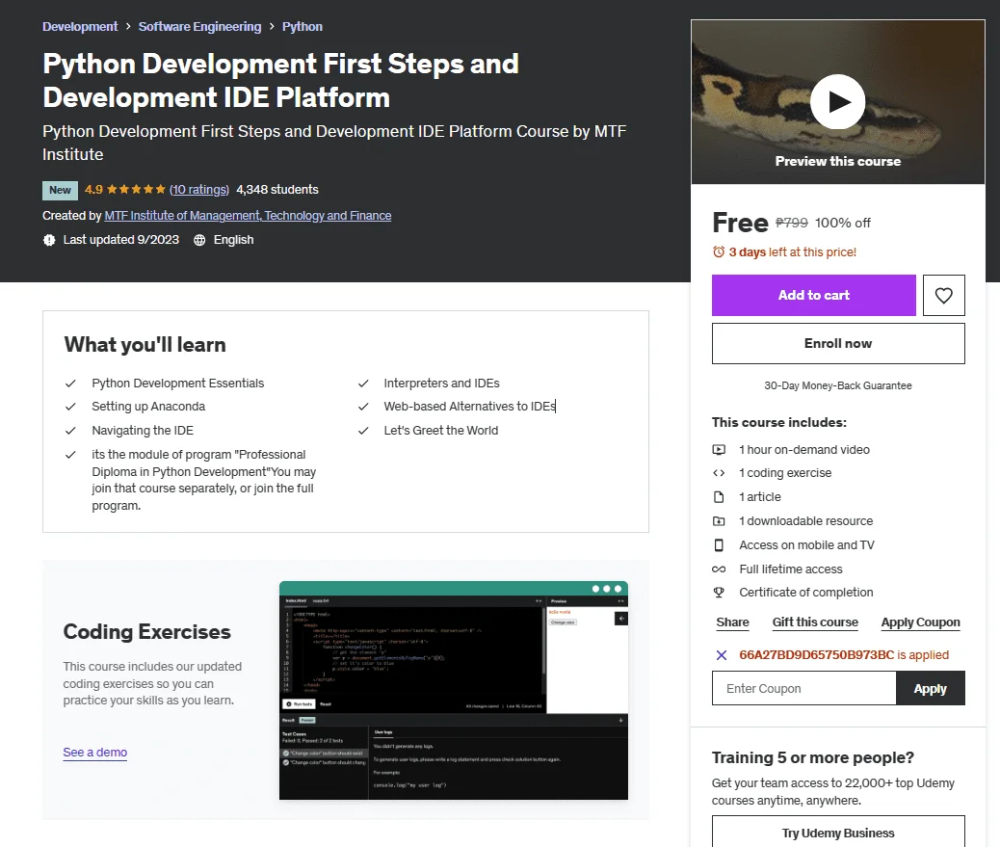This screenshot has width=1000, height=847.
Task: Click the coding exercise brackets icon
Action: (719, 472)
